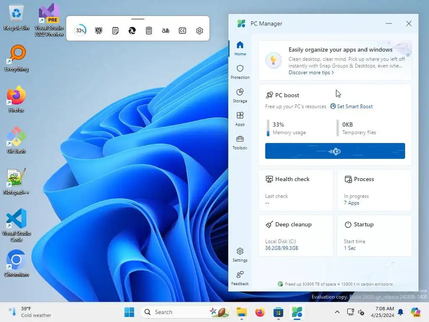
Task: Click the blue Boost button
Action: coord(335,151)
